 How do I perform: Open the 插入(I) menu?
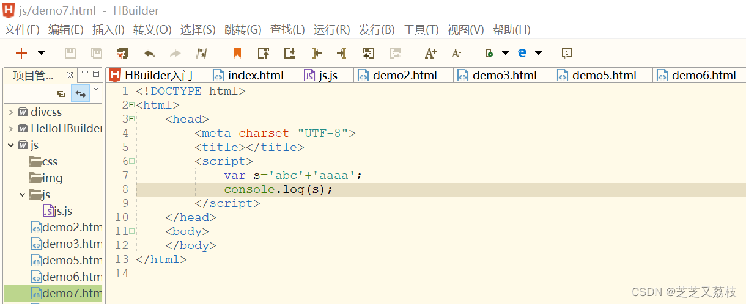tap(108, 29)
